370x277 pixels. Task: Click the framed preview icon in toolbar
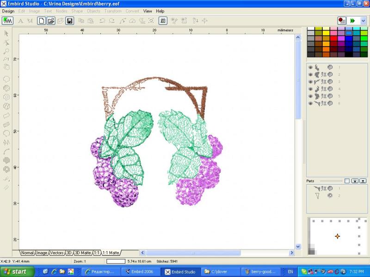tap(163, 21)
